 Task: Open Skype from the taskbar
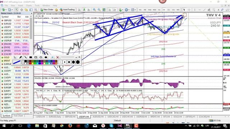[111, 126]
